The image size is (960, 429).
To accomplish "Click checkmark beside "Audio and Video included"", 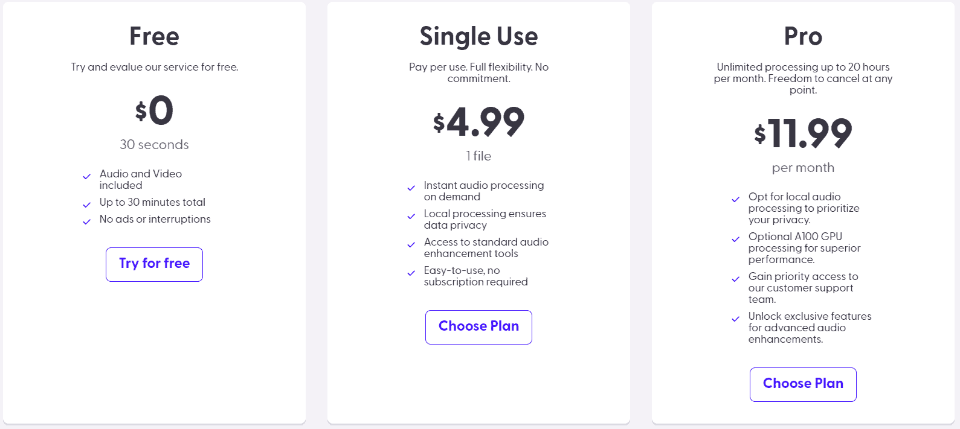I will [x=87, y=176].
